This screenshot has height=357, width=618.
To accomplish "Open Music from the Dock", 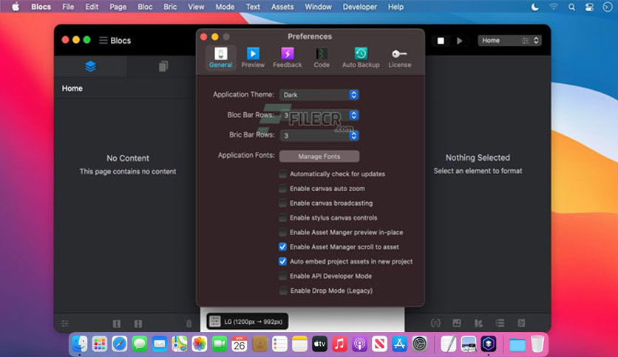I will 339,344.
